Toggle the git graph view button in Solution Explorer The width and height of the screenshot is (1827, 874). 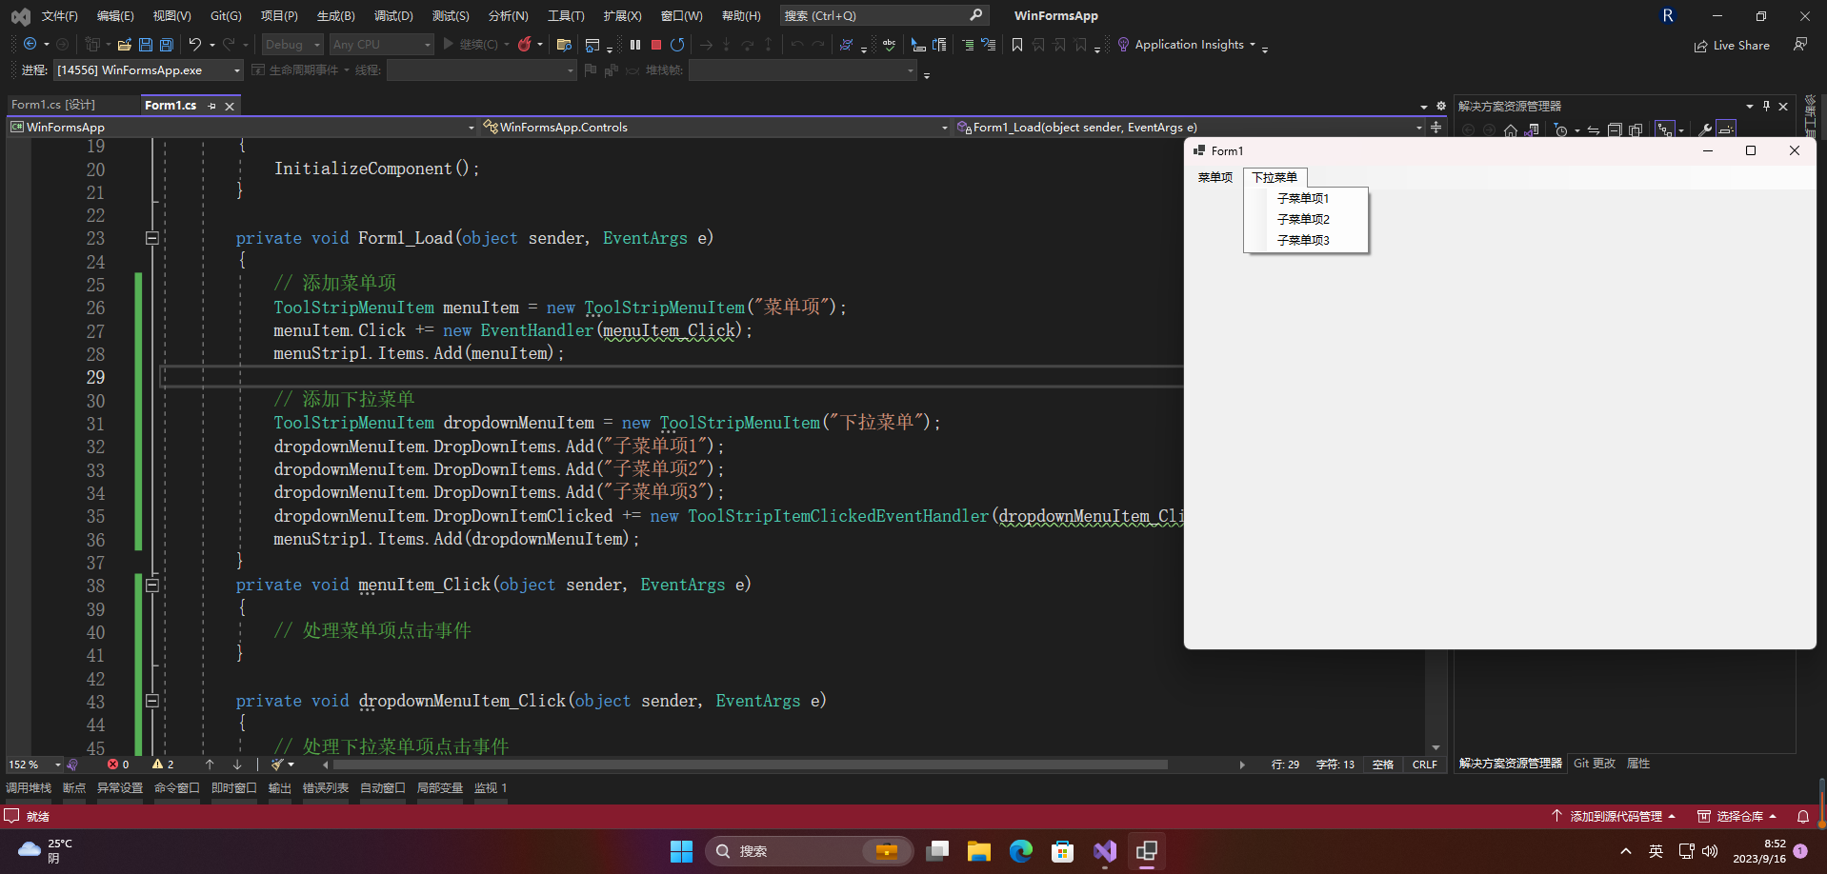(x=1665, y=130)
